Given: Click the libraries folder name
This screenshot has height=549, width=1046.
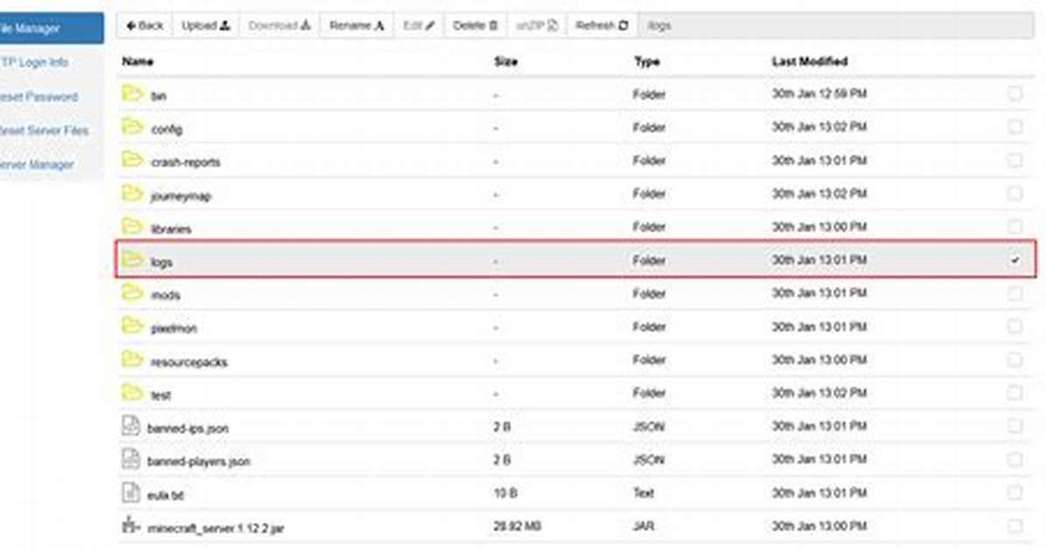Looking at the screenshot, I should [x=171, y=229].
